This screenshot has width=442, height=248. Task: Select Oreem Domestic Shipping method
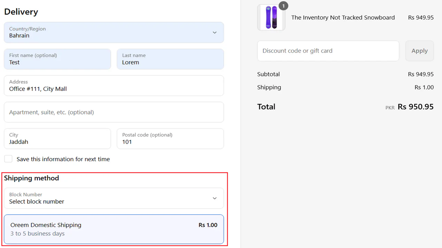(114, 229)
